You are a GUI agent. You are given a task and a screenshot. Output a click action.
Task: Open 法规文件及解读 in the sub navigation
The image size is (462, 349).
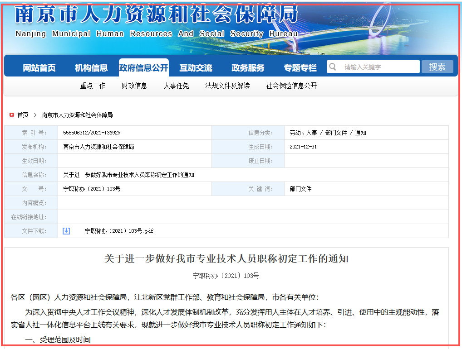click(227, 86)
